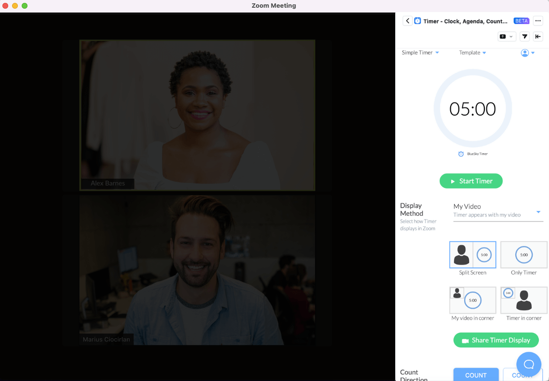This screenshot has height=381, width=549.
Task: Click the chat bubble help icon
Action: click(x=529, y=364)
